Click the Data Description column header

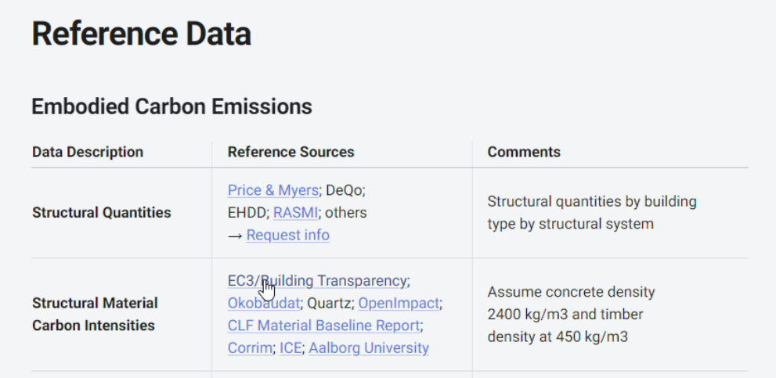click(88, 152)
